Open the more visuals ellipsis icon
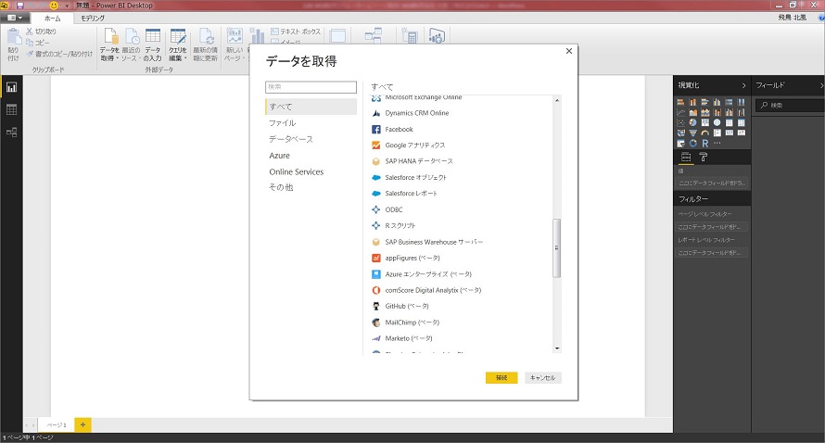Image resolution: width=825 pixels, height=443 pixels. click(717, 143)
